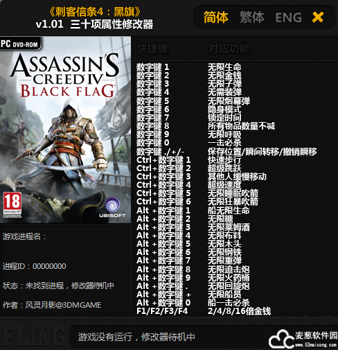This screenshot has height=350, width=338.
Task: Switch language to 简体
Action: coord(215,17)
